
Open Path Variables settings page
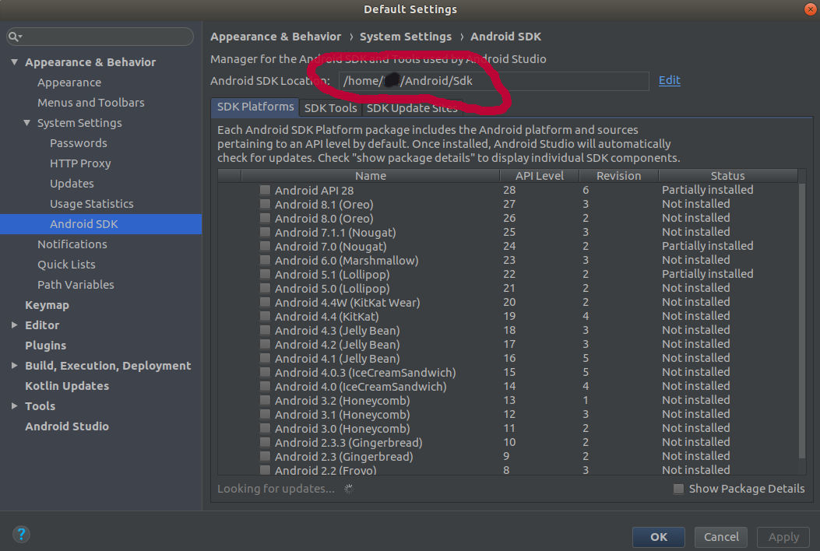[76, 285]
